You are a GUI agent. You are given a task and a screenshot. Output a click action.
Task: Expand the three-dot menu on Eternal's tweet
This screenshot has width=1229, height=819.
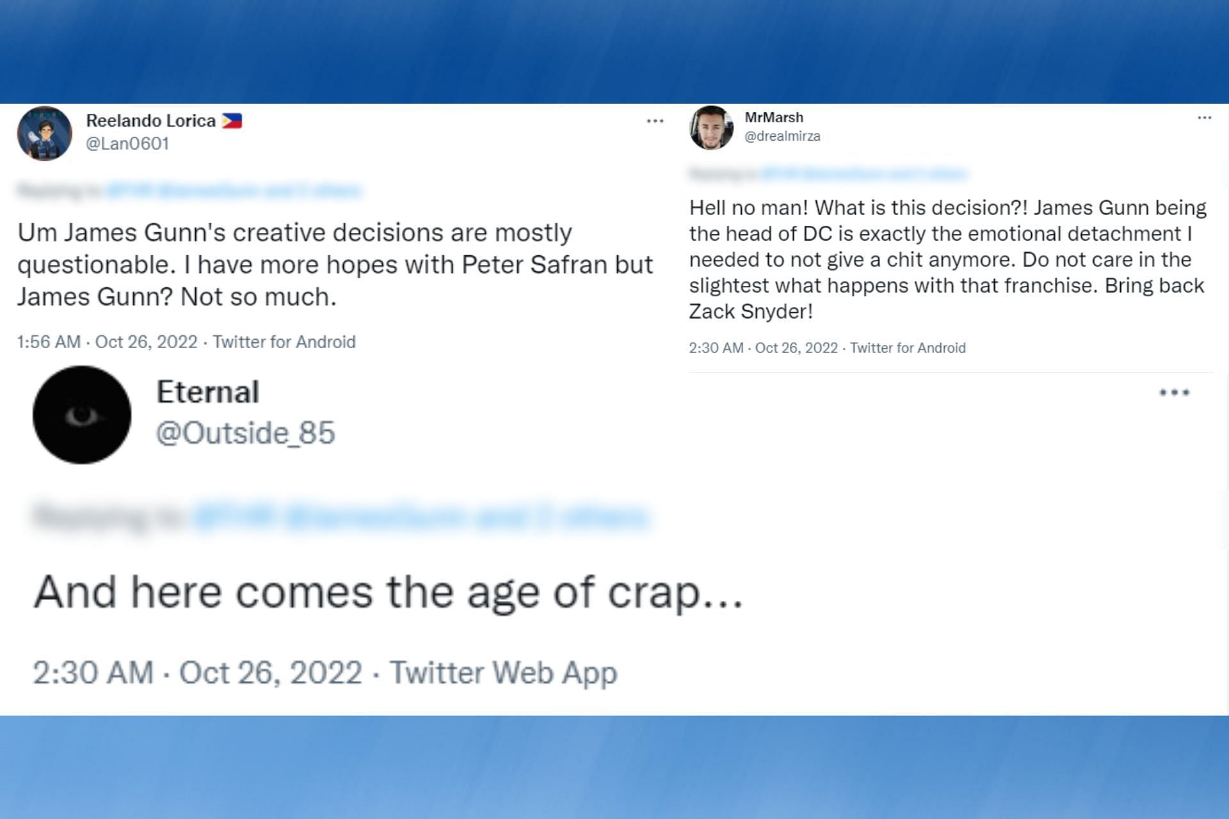coord(1174,392)
